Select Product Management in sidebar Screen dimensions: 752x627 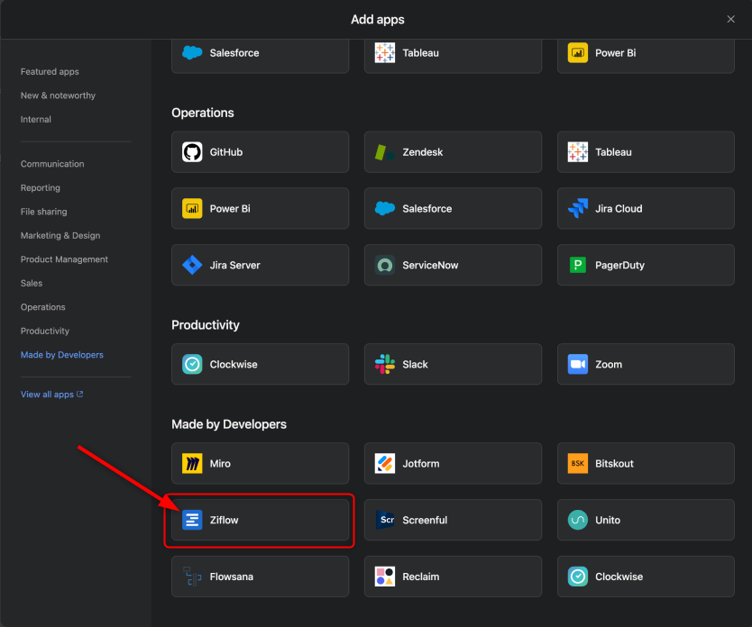point(64,259)
